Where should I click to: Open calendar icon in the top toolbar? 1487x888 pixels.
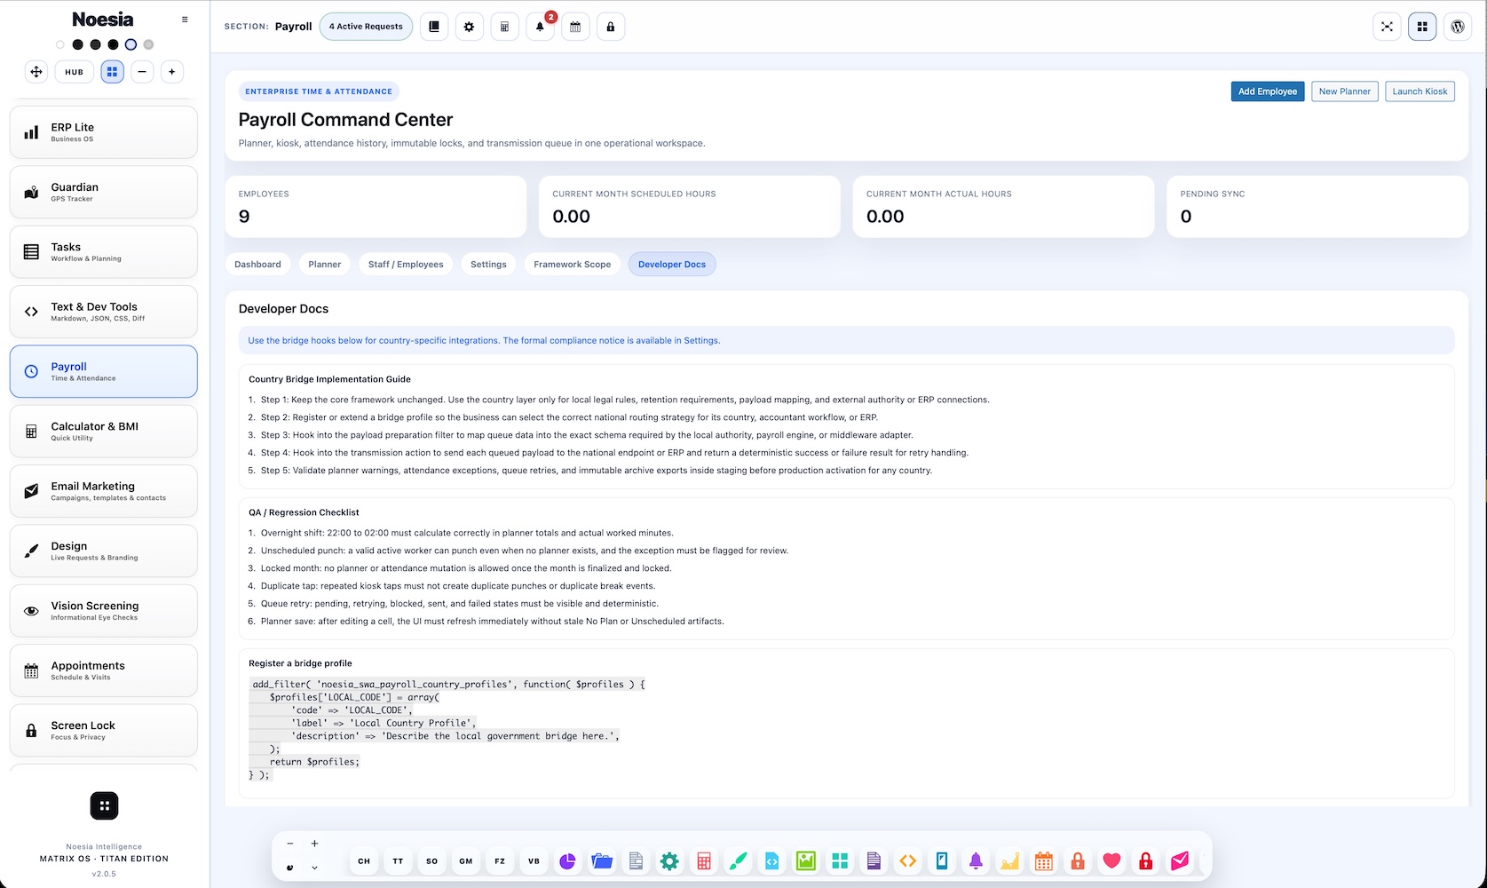(x=575, y=27)
